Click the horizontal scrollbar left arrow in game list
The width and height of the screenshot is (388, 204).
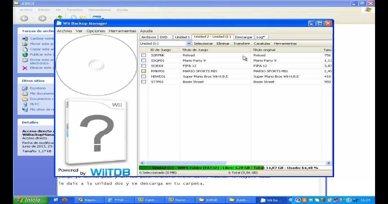tap(142, 163)
